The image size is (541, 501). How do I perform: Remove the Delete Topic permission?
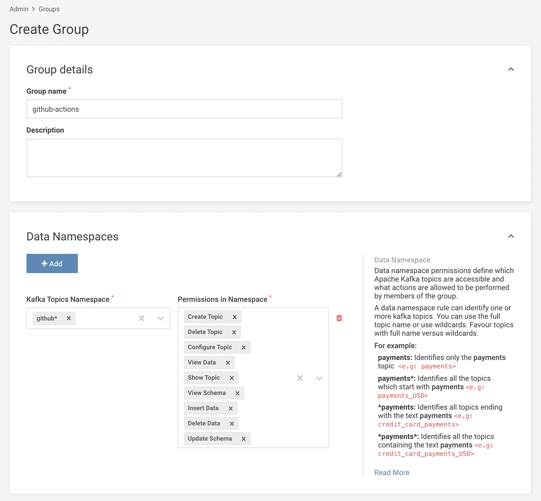coord(234,332)
